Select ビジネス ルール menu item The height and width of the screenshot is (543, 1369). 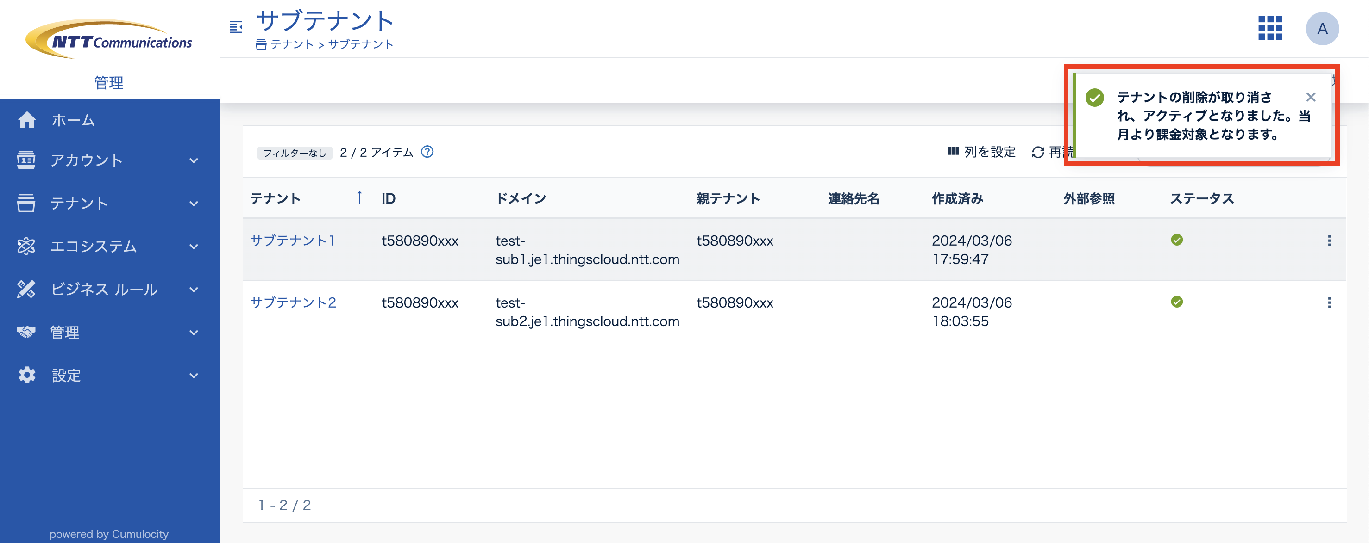click(x=104, y=289)
